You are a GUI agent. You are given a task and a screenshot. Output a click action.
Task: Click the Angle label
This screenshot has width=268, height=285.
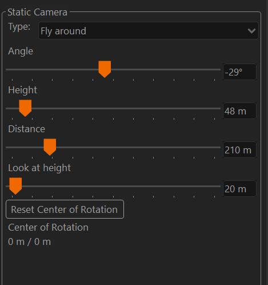21,52
